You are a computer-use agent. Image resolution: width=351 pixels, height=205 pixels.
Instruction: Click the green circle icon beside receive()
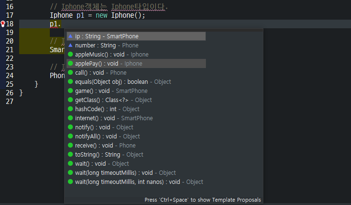click(70, 145)
